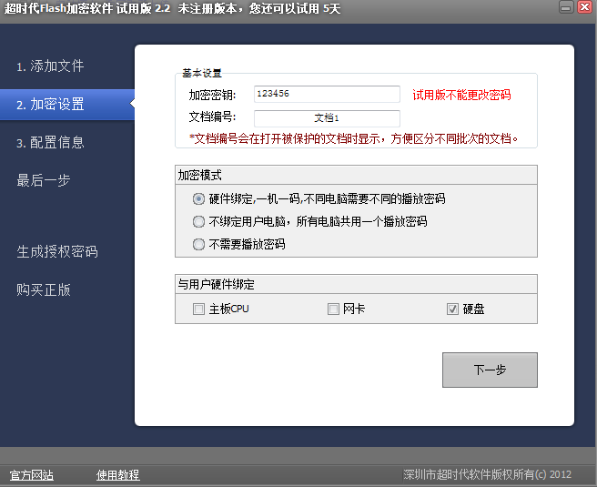The image size is (597, 487).
Task: Select step 2 加密设置 in sidebar
Action: click(x=50, y=105)
